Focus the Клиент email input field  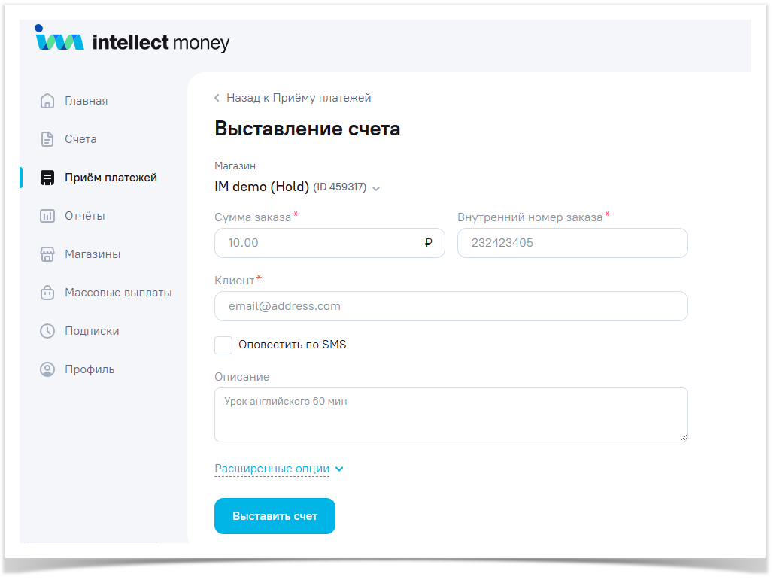pyautogui.click(x=451, y=306)
